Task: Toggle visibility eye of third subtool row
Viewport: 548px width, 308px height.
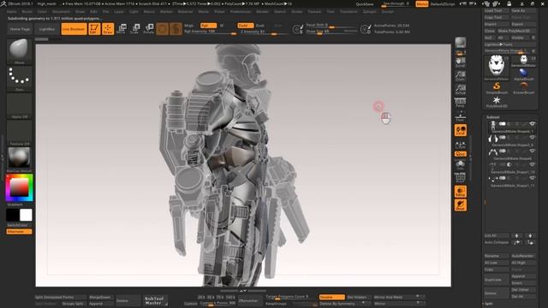Action: click(x=532, y=151)
